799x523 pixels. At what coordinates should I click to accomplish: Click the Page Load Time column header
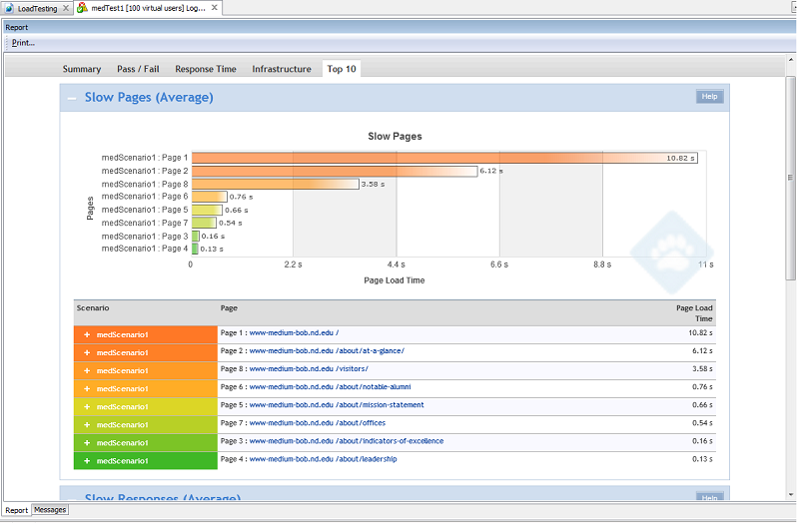(x=694, y=313)
